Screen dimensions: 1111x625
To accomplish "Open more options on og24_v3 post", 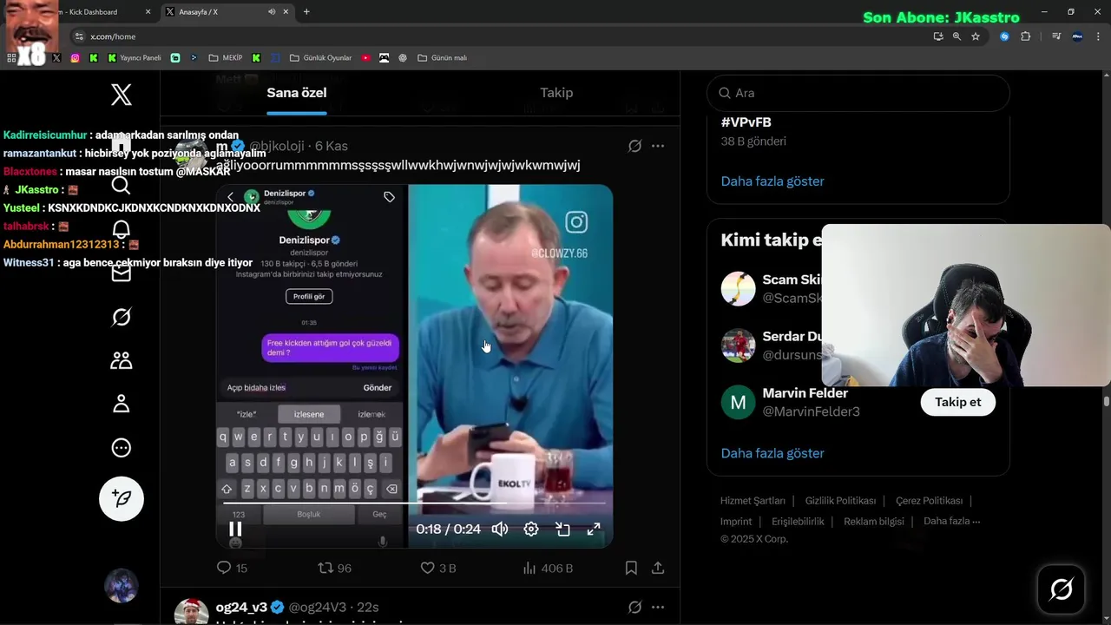I will point(658,607).
